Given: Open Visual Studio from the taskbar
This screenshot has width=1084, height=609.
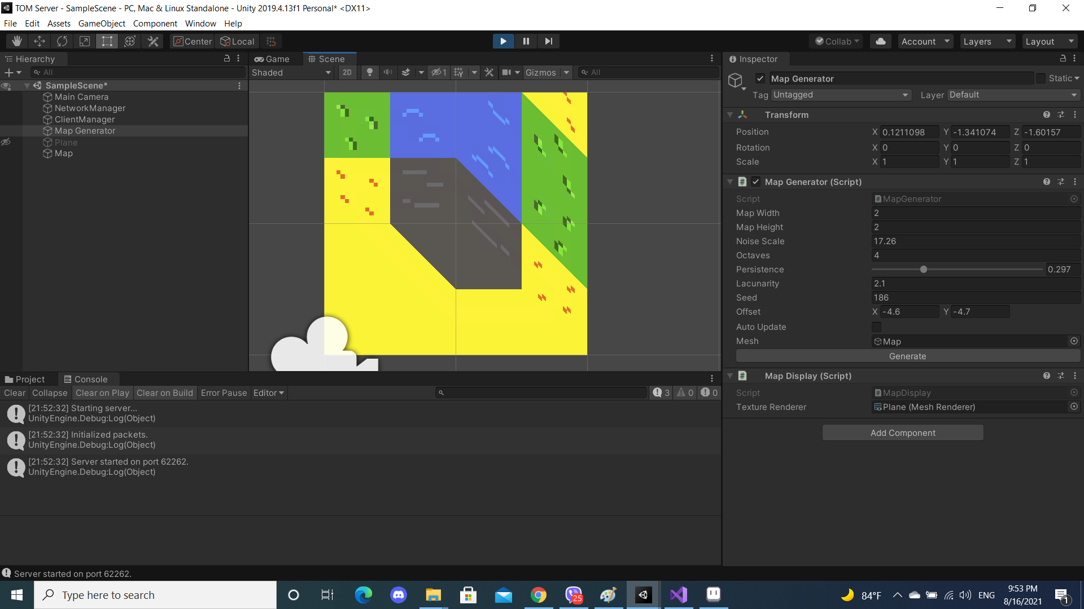Looking at the screenshot, I should pos(678,594).
